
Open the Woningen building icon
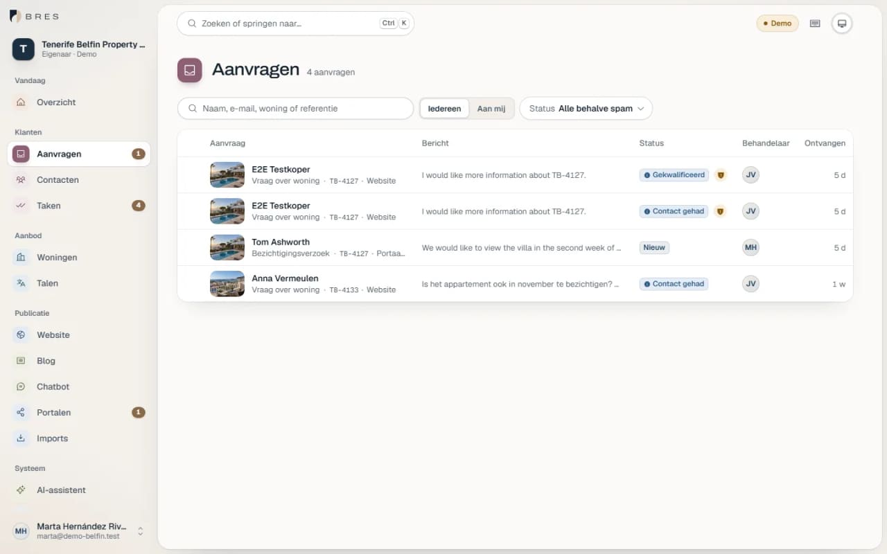tap(21, 258)
